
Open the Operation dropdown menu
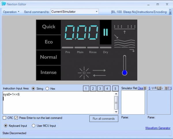(11, 12)
